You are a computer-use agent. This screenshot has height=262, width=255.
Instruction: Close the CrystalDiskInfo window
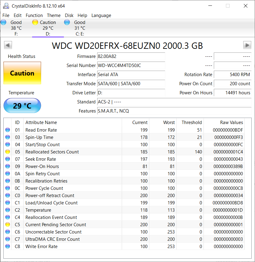pyautogui.click(x=246, y=6)
